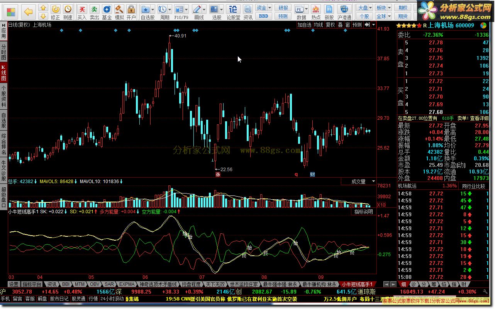Select the 小牛短线高手1 indicator tab
Image resolution: width=495 pixels, height=309 pixels.
[x=357, y=284]
